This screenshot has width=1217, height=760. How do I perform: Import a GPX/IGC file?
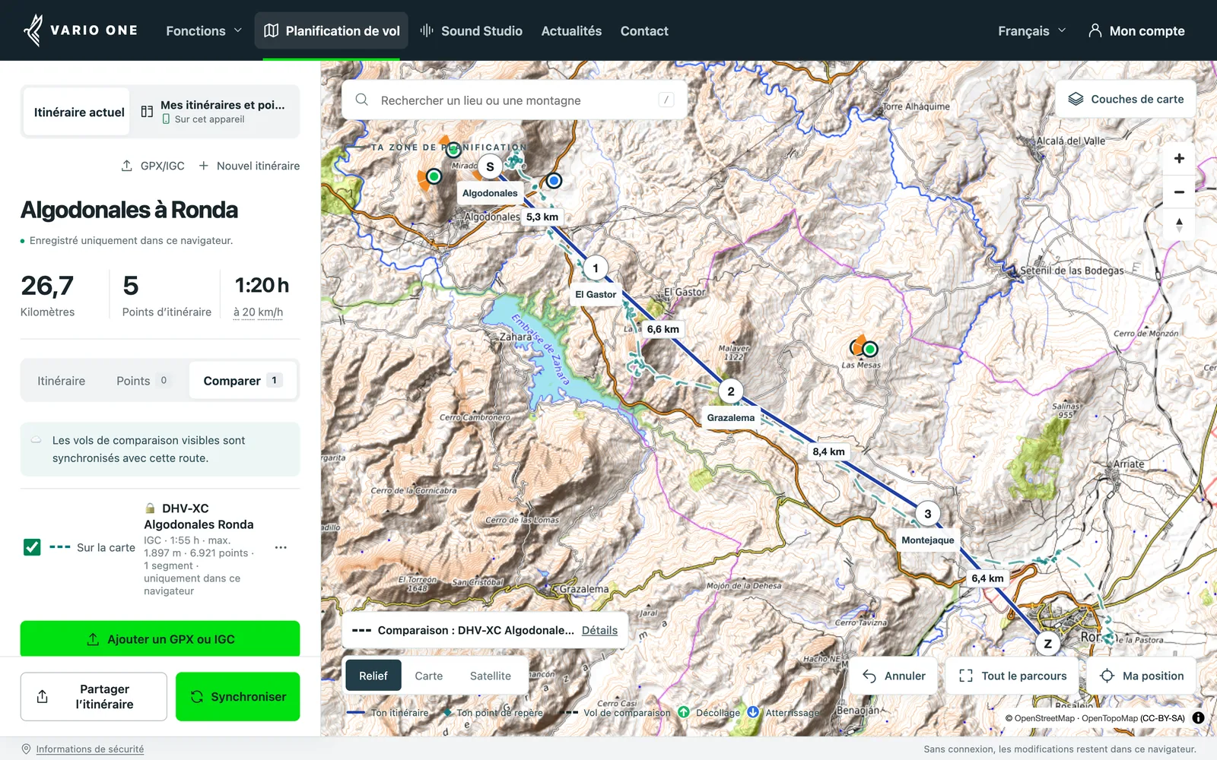(153, 166)
